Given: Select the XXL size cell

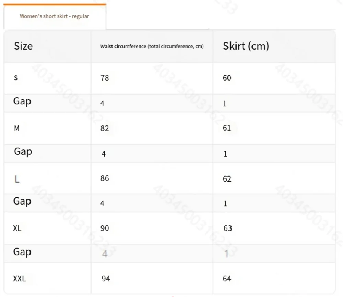Looking at the screenshot, I should click(x=19, y=279).
